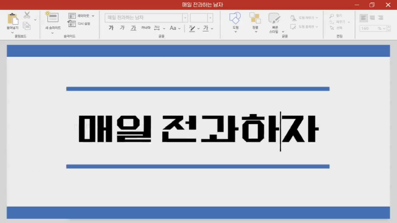Open the font color dropdown arrow
This screenshot has width=397, height=223.
tap(212, 29)
